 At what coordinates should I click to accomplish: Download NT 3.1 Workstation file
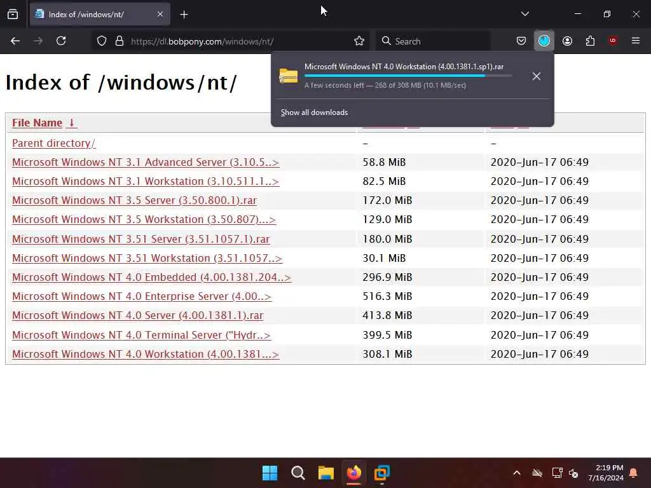[146, 181]
